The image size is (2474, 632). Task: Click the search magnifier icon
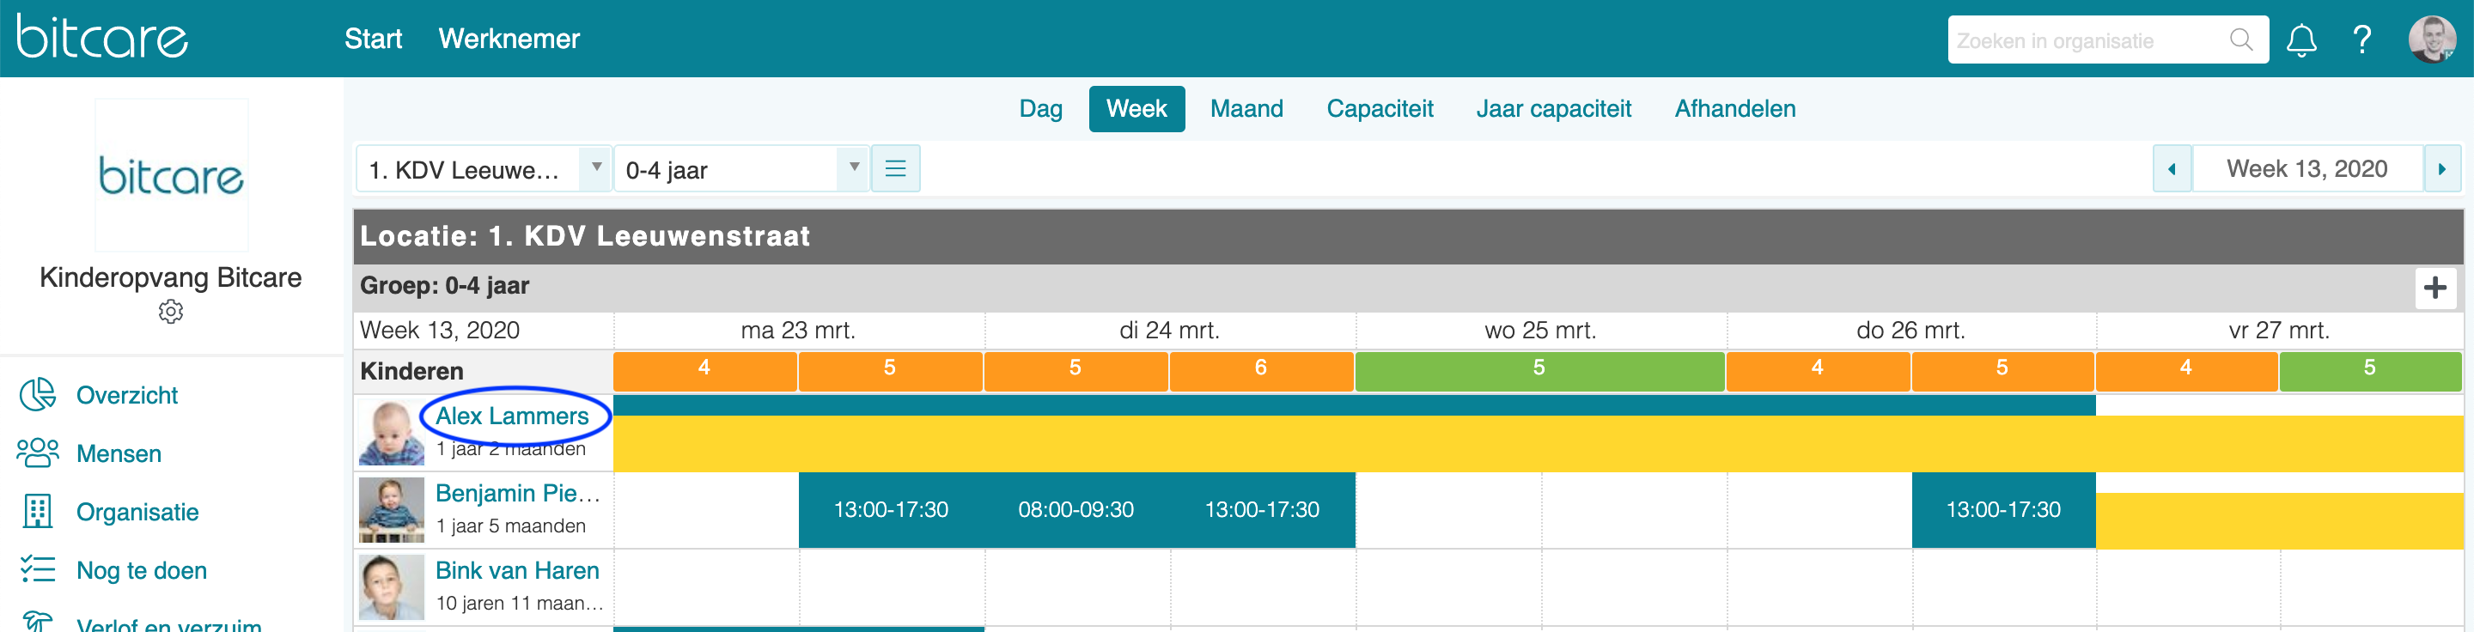(x=2240, y=39)
